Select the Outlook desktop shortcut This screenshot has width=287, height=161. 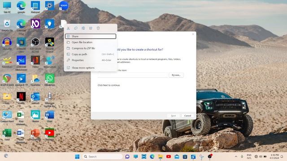pyautogui.click(x=35, y=98)
